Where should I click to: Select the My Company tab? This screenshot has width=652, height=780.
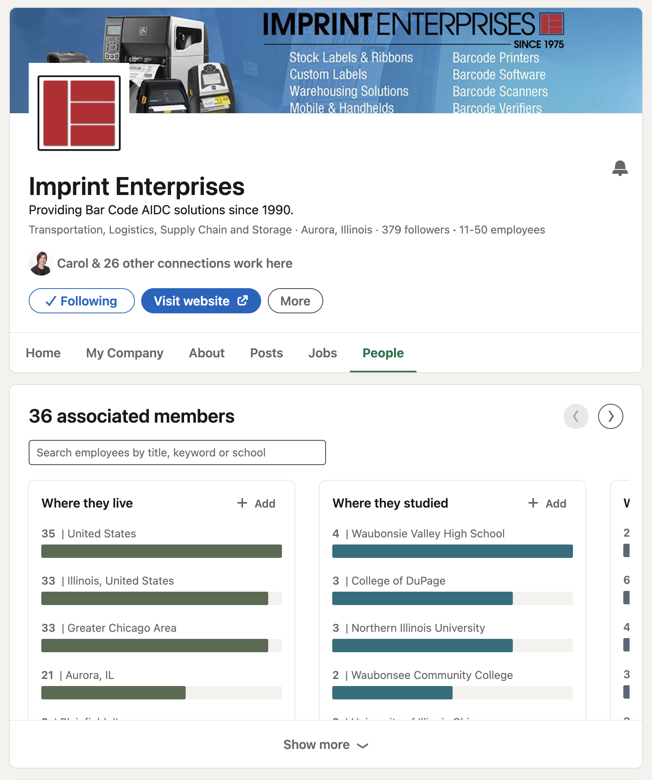point(125,353)
